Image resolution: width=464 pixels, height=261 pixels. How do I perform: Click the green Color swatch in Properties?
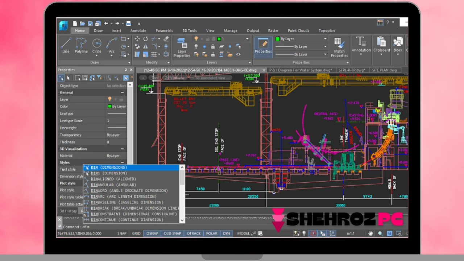click(x=109, y=107)
